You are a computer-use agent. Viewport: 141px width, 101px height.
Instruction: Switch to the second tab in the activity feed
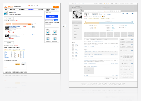coord(93,39)
